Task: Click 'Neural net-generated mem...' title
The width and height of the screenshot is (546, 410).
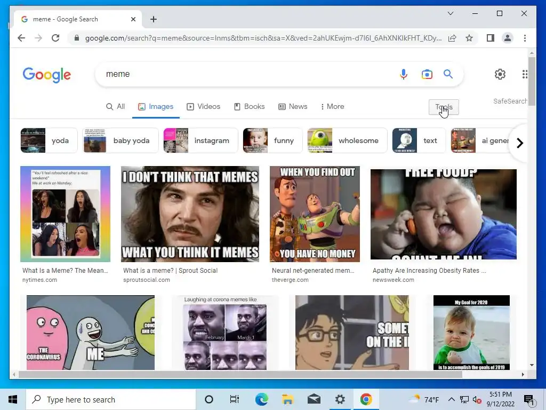Action: tap(313, 271)
